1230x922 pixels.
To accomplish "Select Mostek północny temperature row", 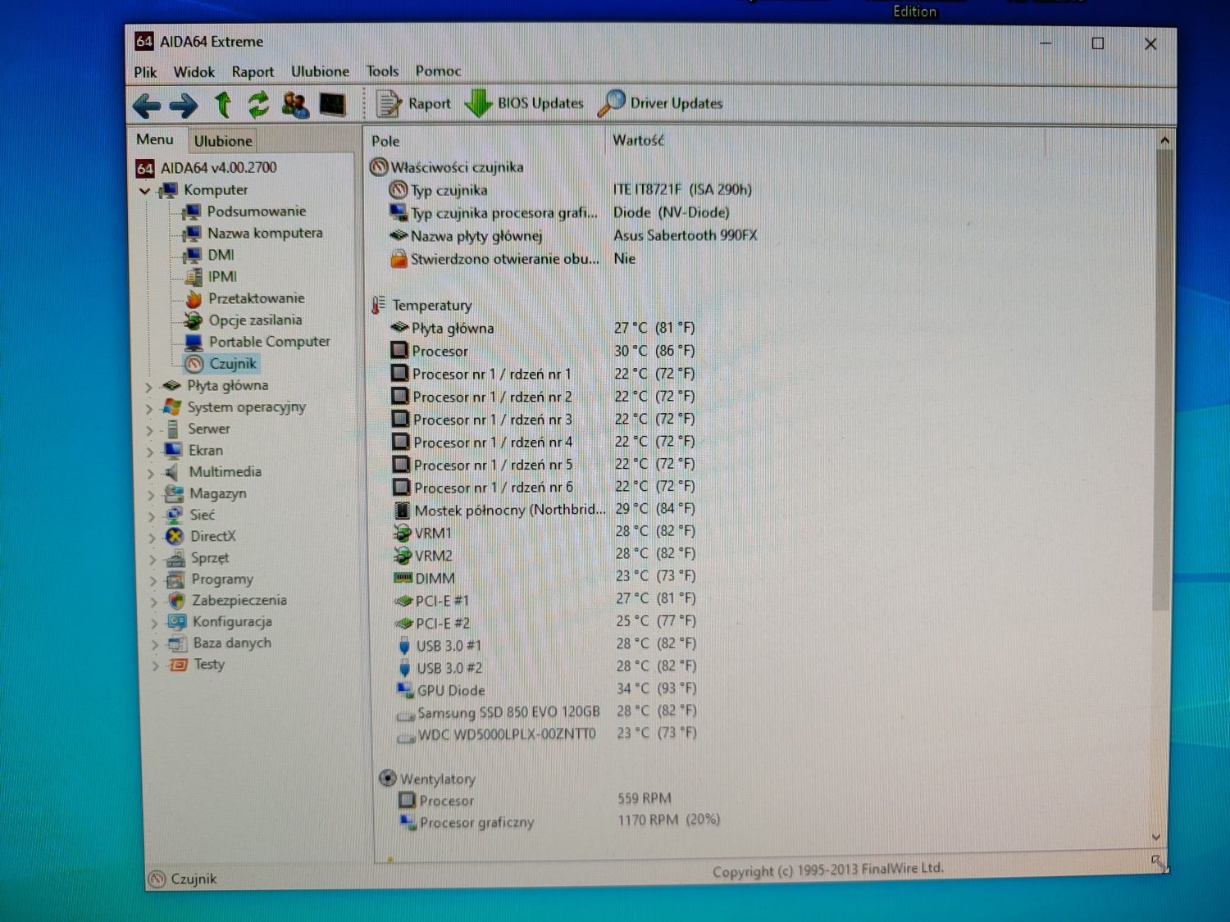I will [544, 510].
